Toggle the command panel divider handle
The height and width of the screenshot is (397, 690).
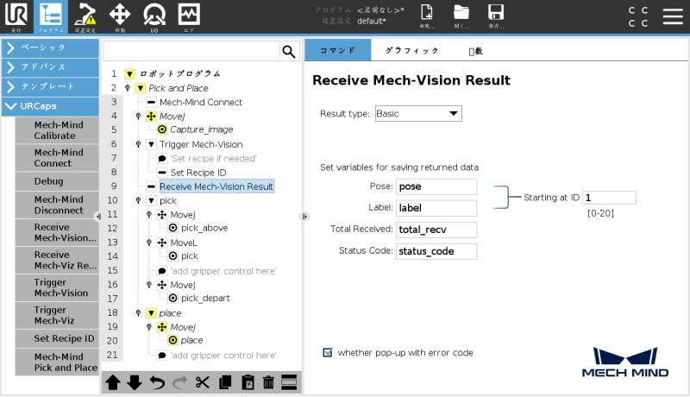pyautogui.click(x=304, y=216)
